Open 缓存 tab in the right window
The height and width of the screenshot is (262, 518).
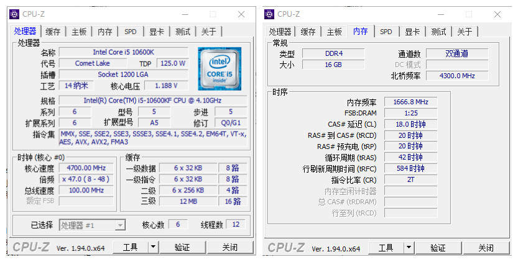tap(308, 32)
